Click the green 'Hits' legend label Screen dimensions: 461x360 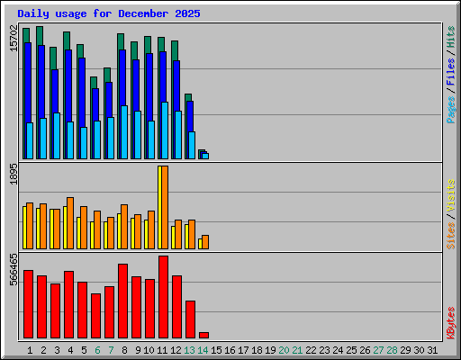click(451, 37)
